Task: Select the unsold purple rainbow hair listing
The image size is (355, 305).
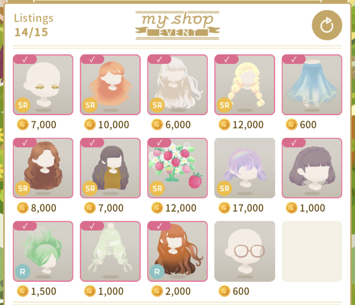Action: (x=245, y=168)
